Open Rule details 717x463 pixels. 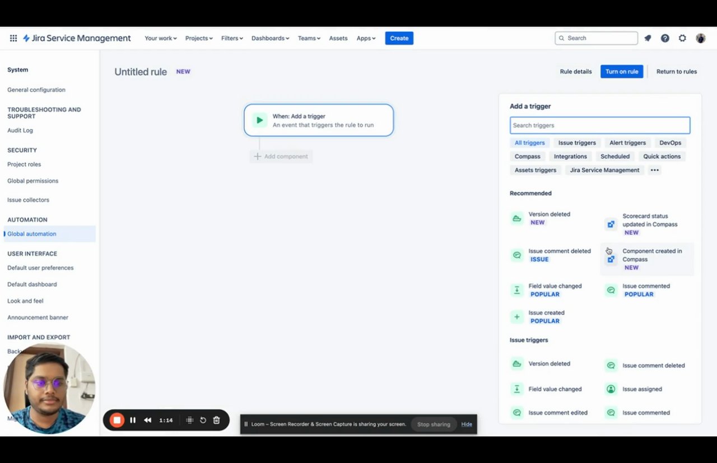pos(576,72)
